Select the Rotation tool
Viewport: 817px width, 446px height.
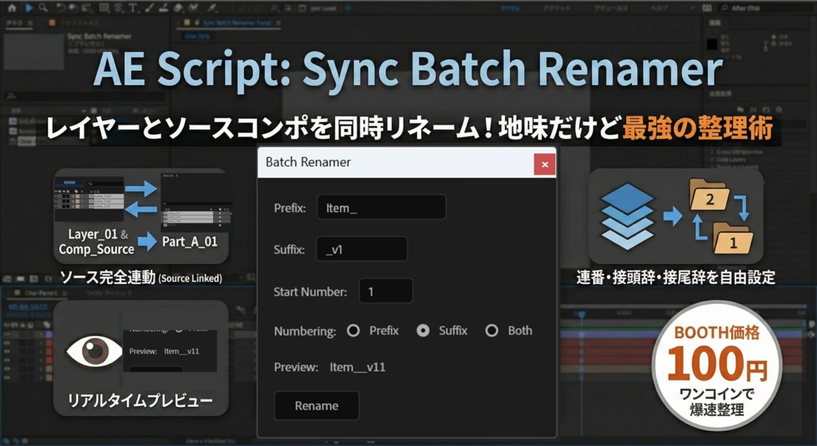[x=61, y=8]
